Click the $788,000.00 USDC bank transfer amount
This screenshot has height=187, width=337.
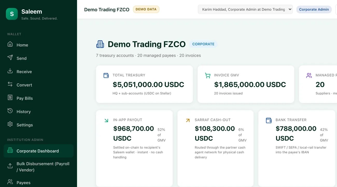296,133
